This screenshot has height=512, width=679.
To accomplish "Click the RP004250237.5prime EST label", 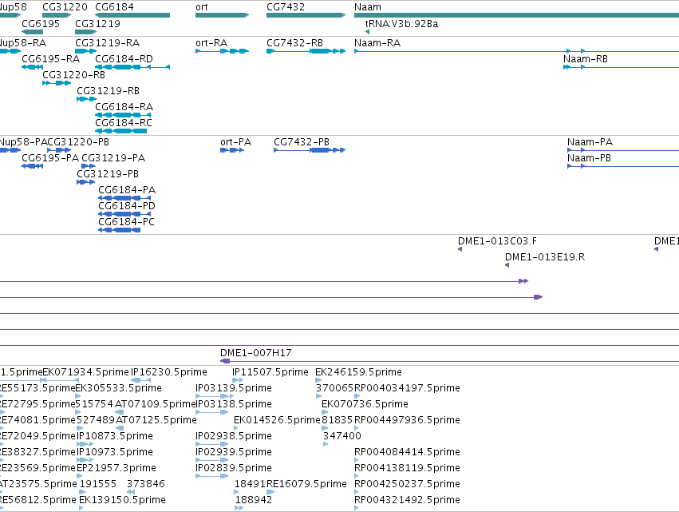I will [x=407, y=484].
